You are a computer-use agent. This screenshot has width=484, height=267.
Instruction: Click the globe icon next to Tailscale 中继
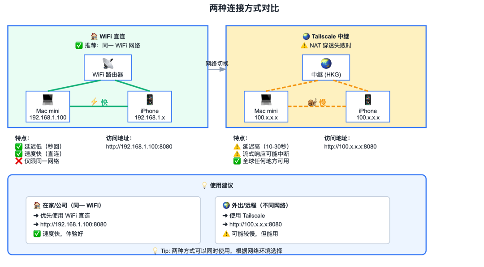(x=306, y=36)
